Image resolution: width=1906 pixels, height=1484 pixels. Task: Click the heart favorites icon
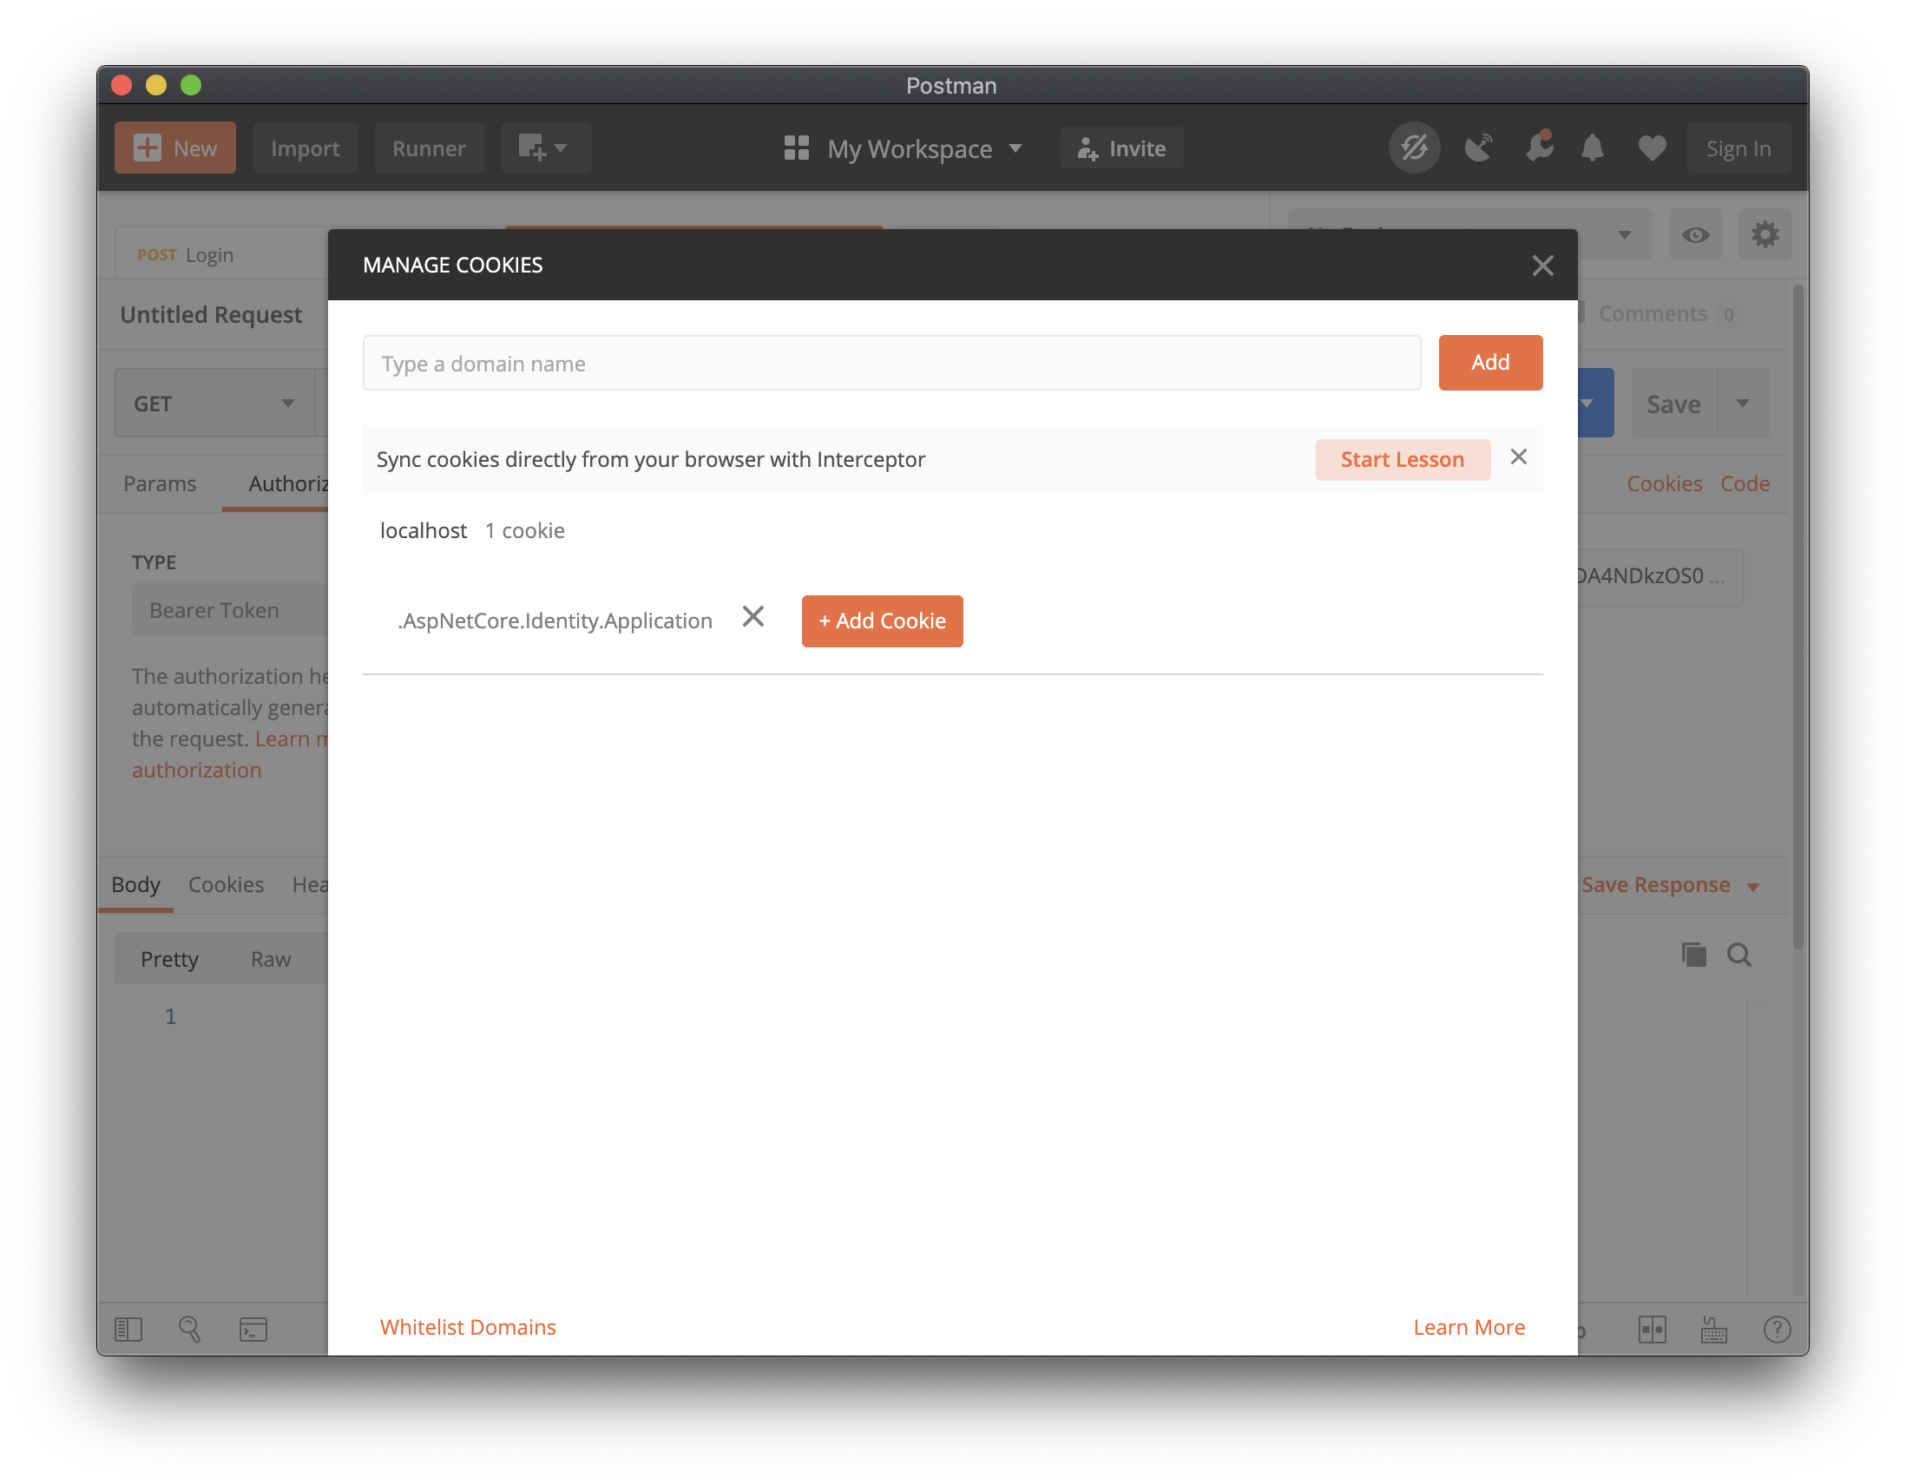(1652, 148)
